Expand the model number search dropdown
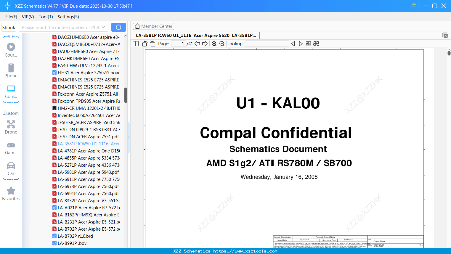Image resolution: width=451 pixels, height=254 pixels. (103, 27)
